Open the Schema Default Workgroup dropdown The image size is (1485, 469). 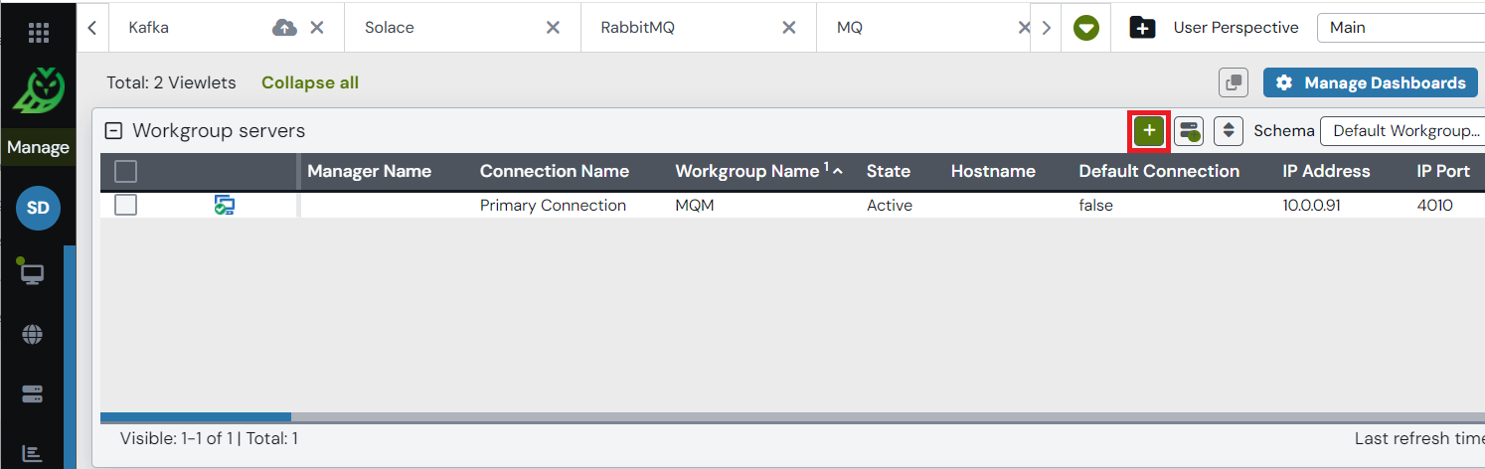1402,130
